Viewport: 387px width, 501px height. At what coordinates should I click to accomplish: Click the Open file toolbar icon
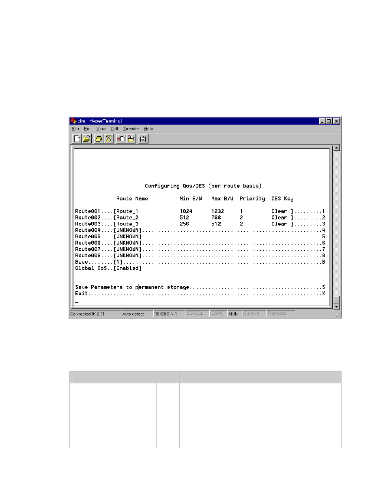86,139
